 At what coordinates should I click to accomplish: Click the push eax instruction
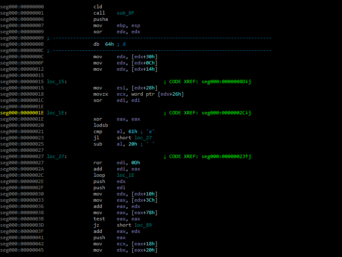pos(109,237)
